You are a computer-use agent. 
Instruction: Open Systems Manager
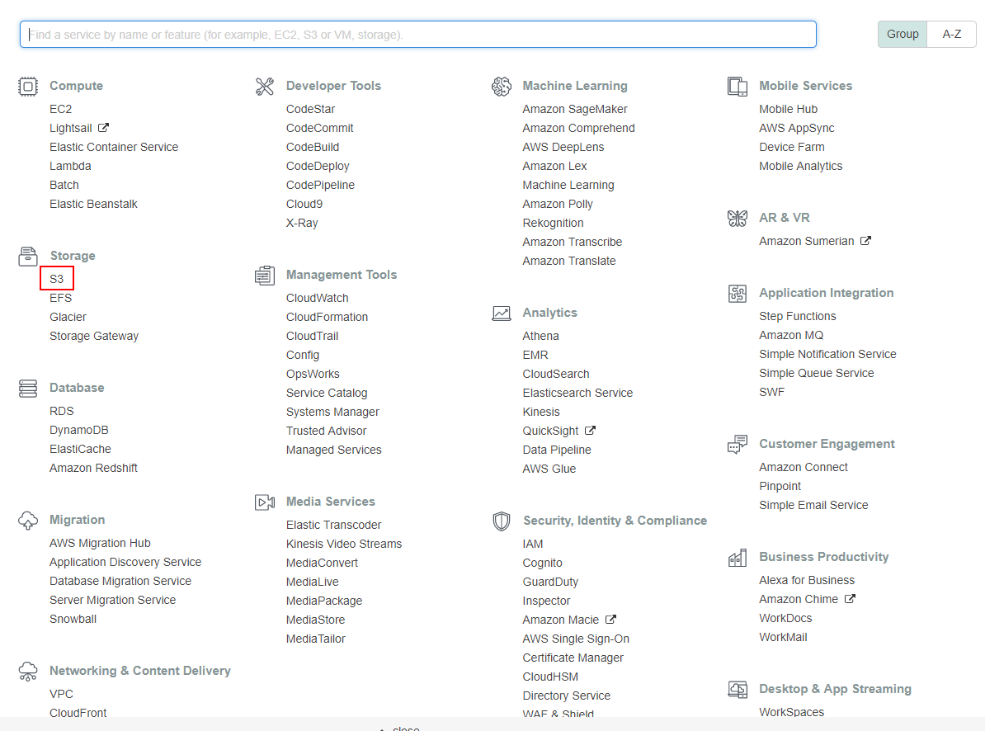click(333, 412)
